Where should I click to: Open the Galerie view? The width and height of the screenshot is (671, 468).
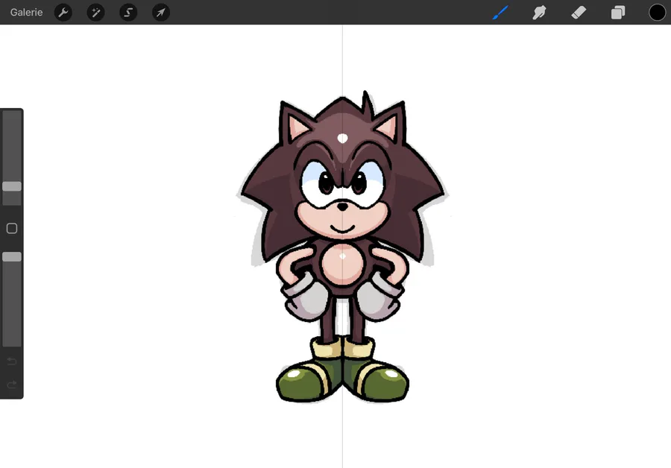coord(27,13)
